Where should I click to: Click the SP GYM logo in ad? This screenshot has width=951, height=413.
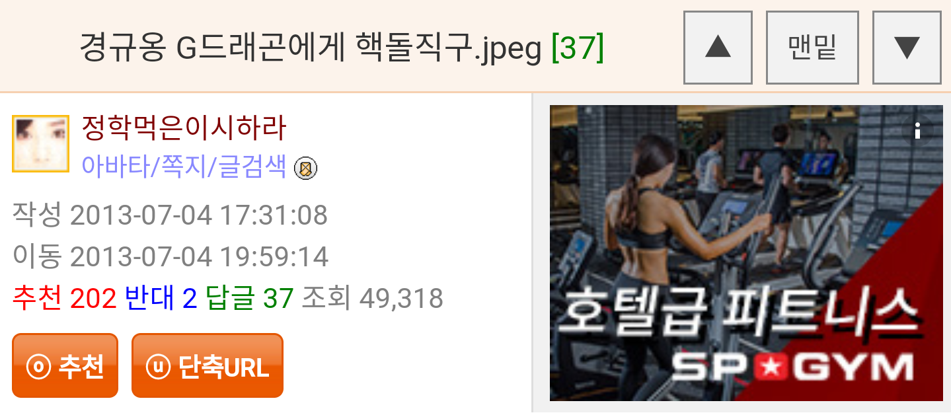(793, 367)
